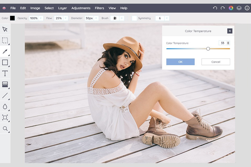Open the Filters menu
This screenshot has width=251, height=167.
[x=99, y=8]
